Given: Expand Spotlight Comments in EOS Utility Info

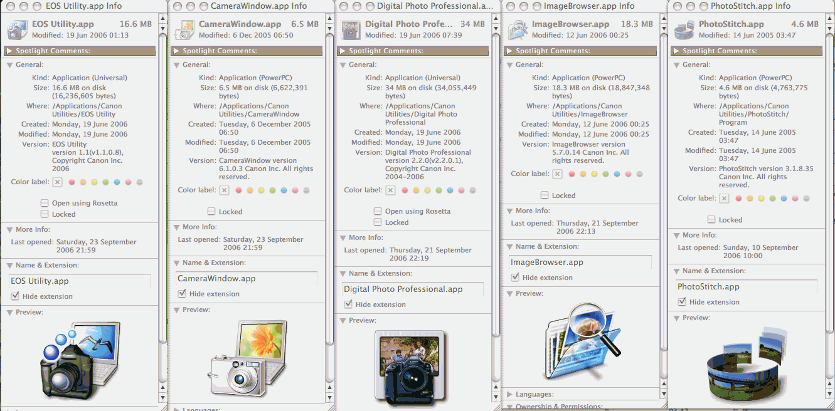Looking at the screenshot, I should 9,51.
